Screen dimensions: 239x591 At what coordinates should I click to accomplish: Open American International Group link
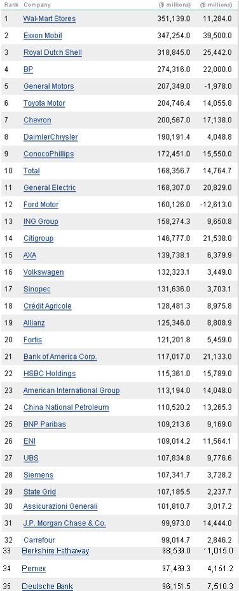(71, 390)
